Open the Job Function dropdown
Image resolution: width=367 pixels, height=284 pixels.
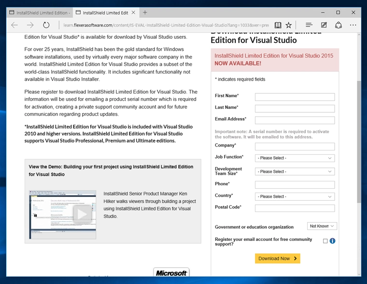(x=295, y=158)
